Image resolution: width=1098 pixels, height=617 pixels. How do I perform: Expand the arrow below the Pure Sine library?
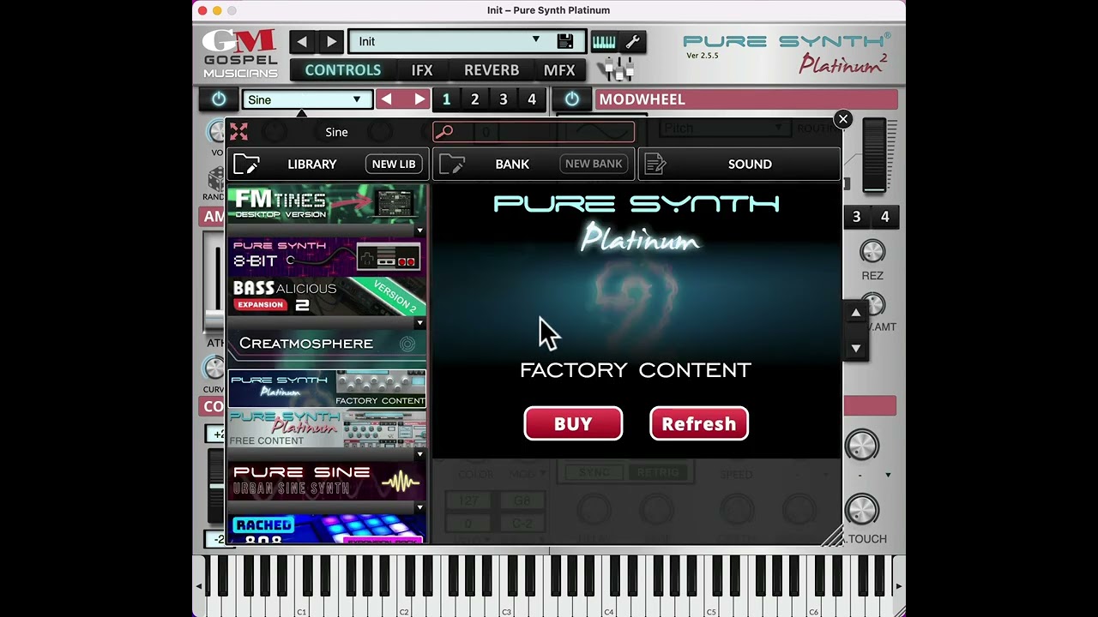click(x=419, y=507)
